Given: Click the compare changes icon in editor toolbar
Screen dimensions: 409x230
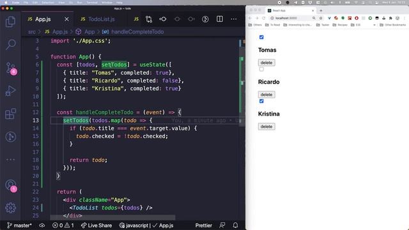Looking at the screenshot, I should coord(149,19).
